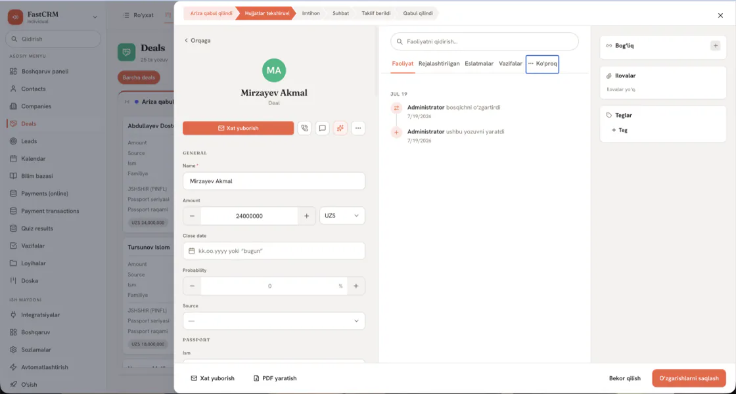This screenshot has height=394, width=736.
Task: Save changes with O'zgarishlarni saqlash
Action: click(x=689, y=378)
